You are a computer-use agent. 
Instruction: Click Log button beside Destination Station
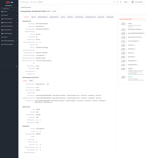pos(48,84)
